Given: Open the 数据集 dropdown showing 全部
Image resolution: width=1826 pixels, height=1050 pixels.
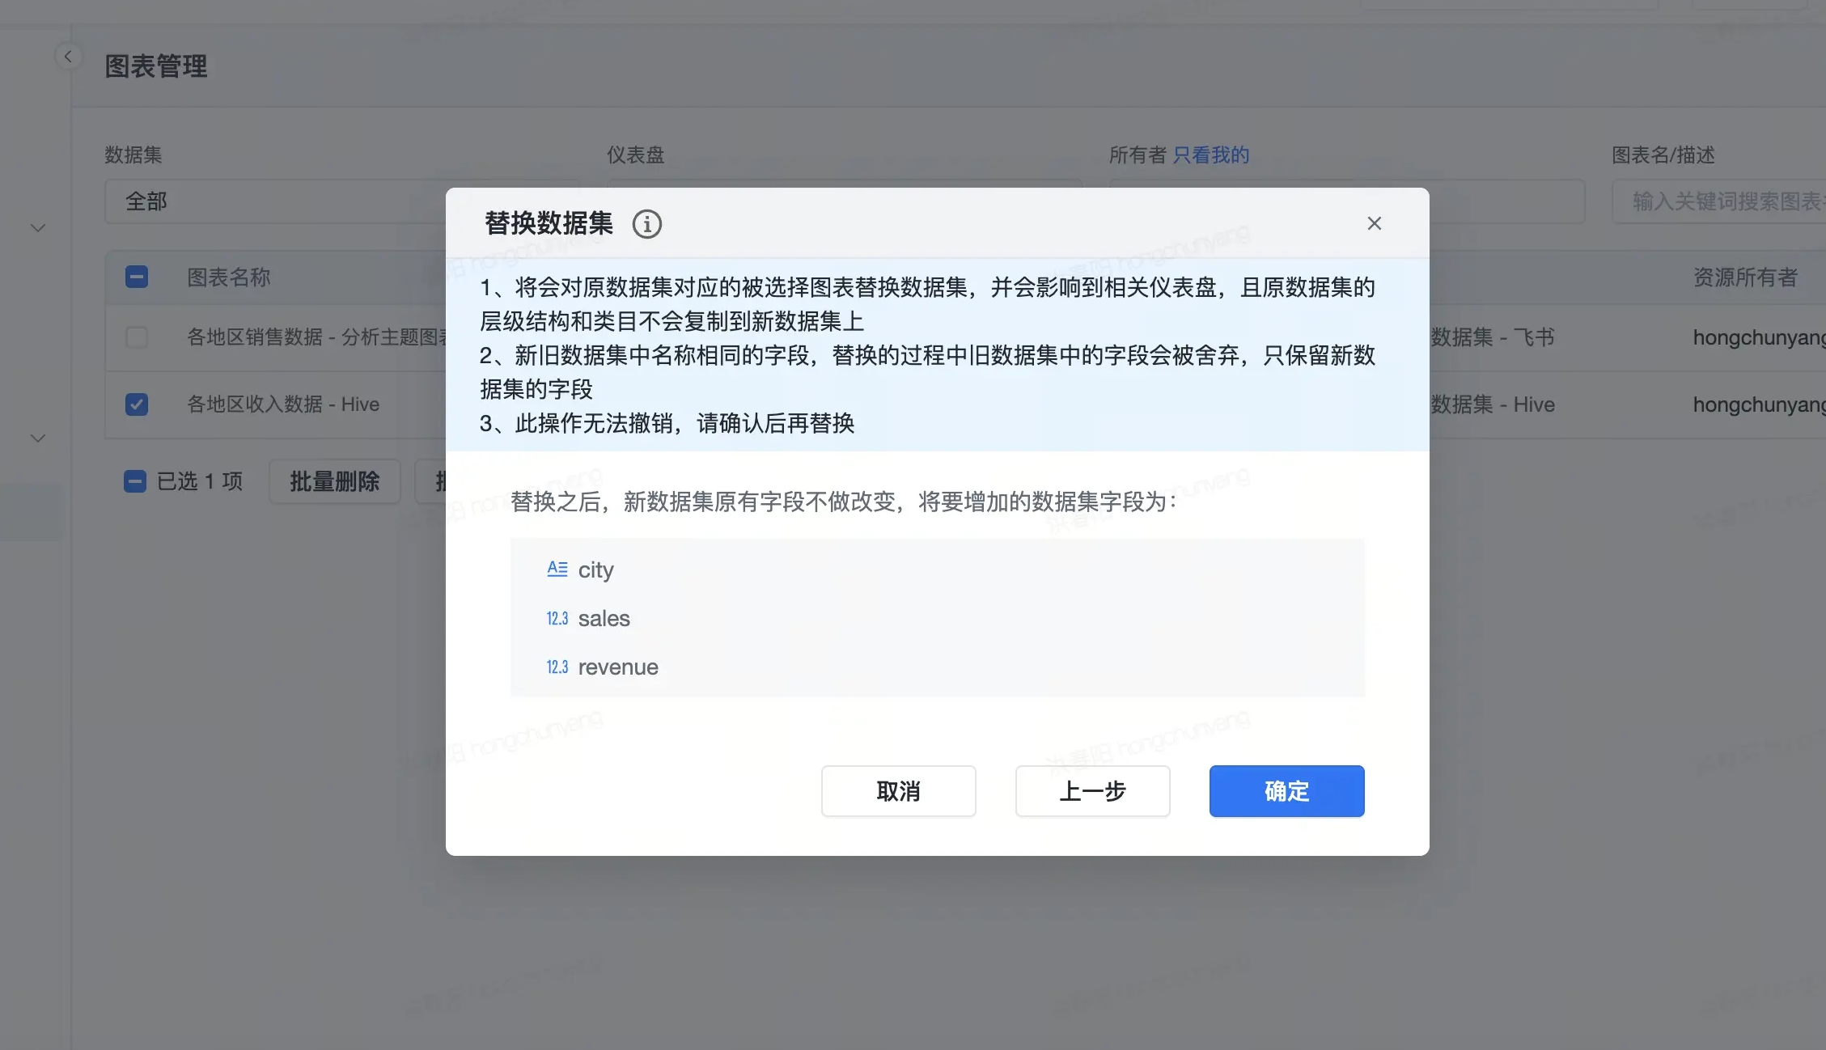Looking at the screenshot, I should (x=275, y=201).
